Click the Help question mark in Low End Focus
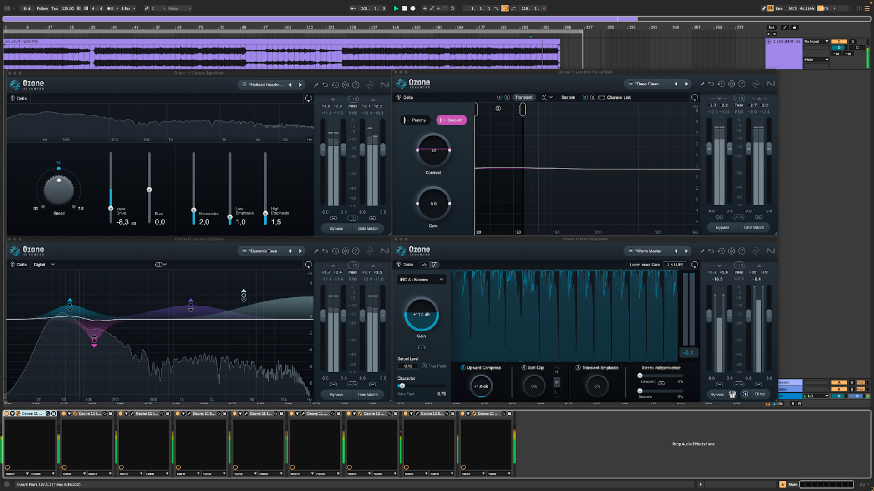Screen dimensions: 874x491 [742, 84]
